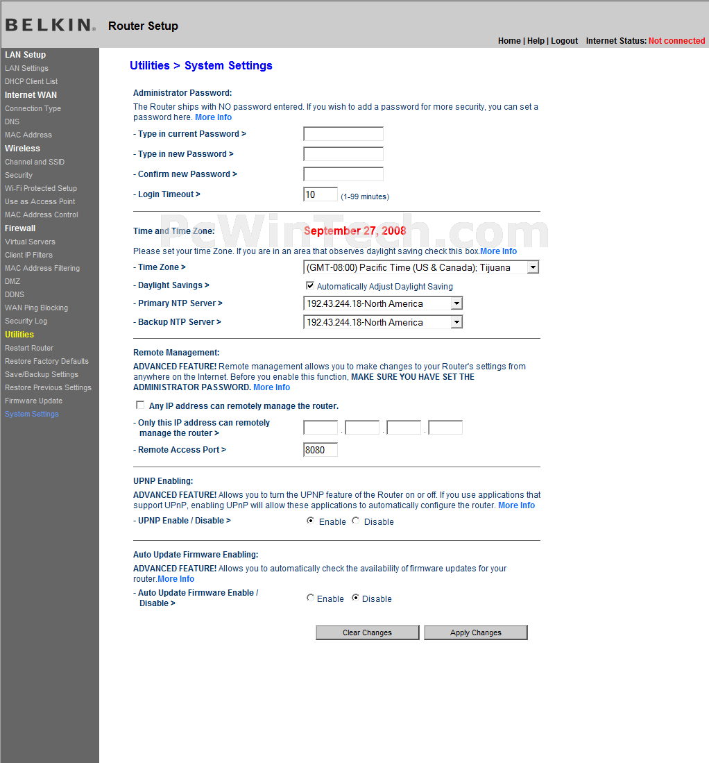
Task: Select Auto Update Firmware Disable radio
Action: [x=355, y=598]
